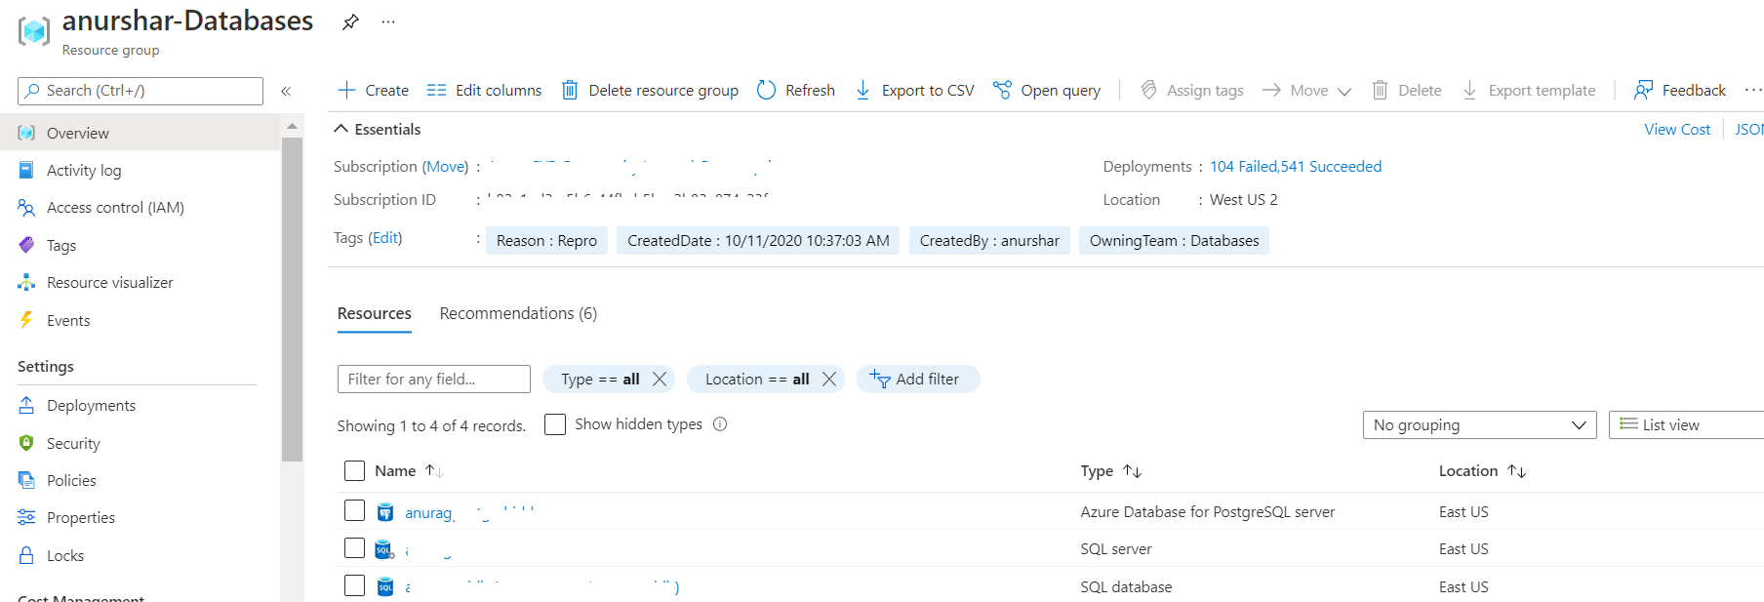Viewport: 1764px width, 602px height.
Task: Open the Location == all filter
Action: click(757, 380)
